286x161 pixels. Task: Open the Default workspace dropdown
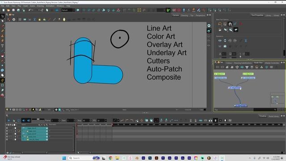click(68, 10)
